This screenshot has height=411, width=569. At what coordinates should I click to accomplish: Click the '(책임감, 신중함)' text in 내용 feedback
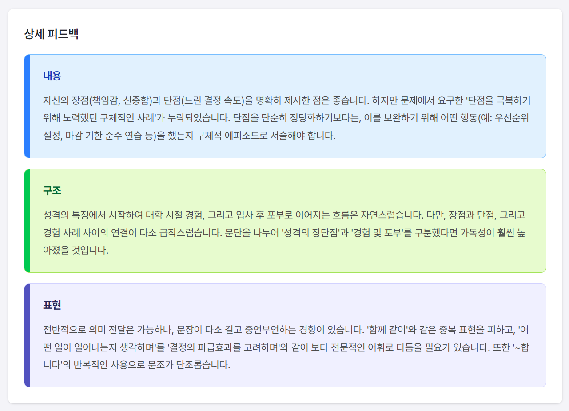click(120, 100)
